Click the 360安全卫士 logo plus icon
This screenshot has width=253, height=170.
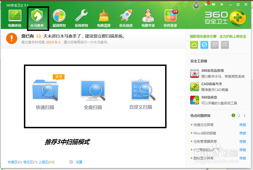(x=237, y=18)
